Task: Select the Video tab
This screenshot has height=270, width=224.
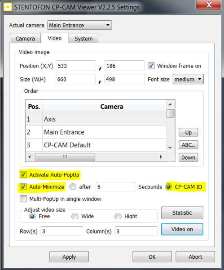Action: 55,38
